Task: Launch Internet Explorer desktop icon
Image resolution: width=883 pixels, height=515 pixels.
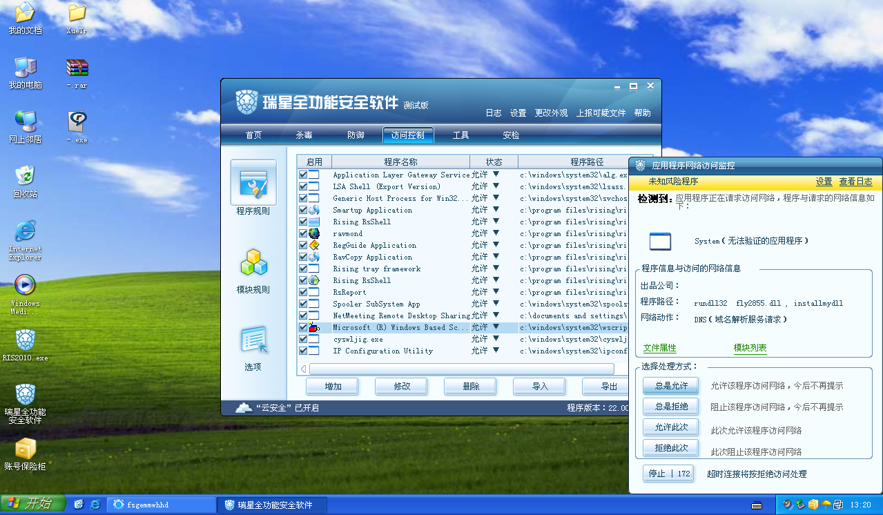Action: (25, 231)
